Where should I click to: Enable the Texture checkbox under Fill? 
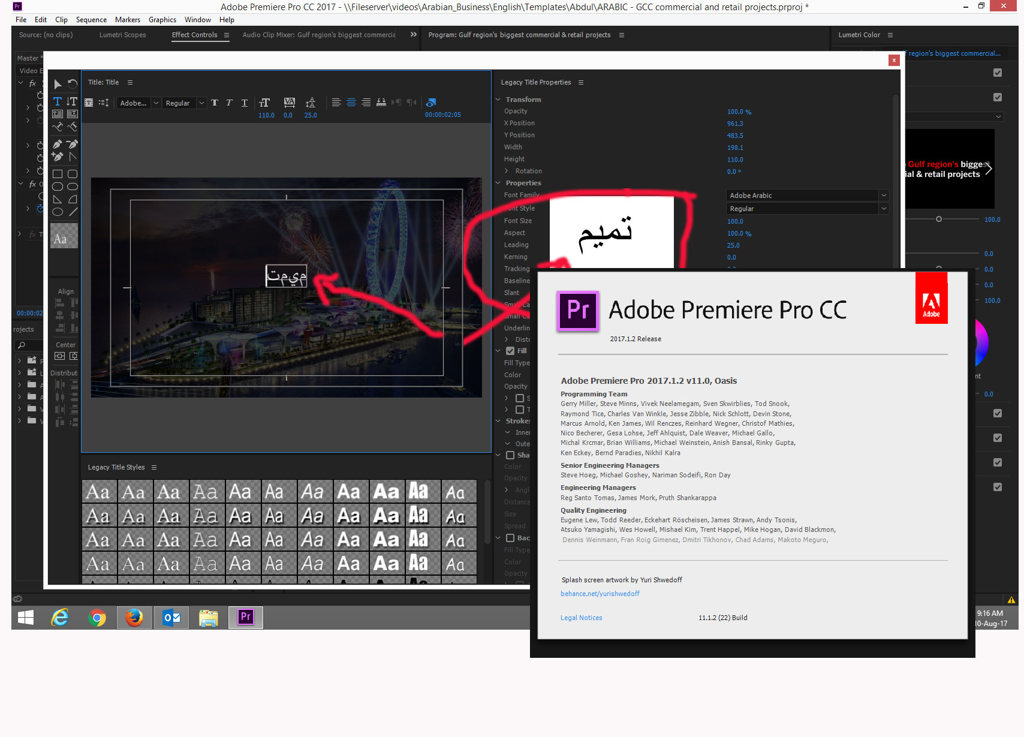tap(520, 410)
